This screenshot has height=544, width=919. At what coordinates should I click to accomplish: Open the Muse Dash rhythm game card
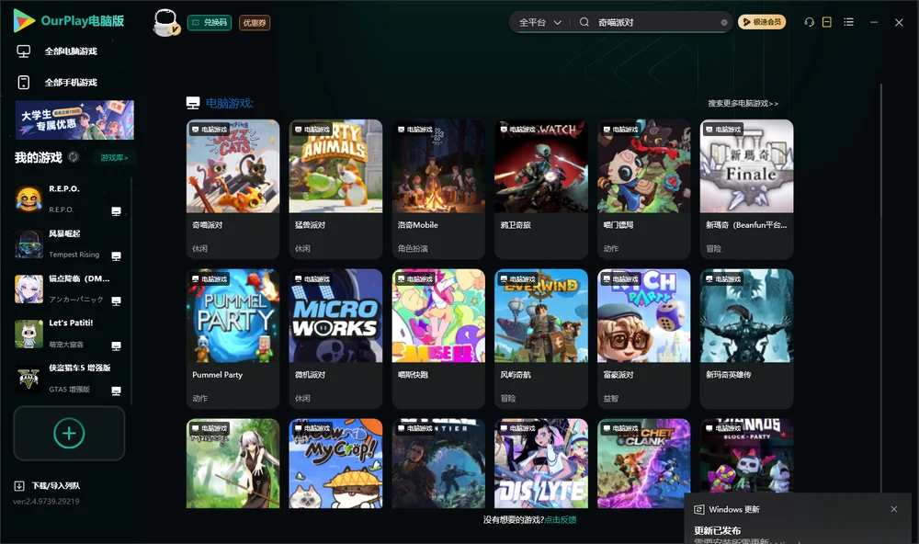438,338
